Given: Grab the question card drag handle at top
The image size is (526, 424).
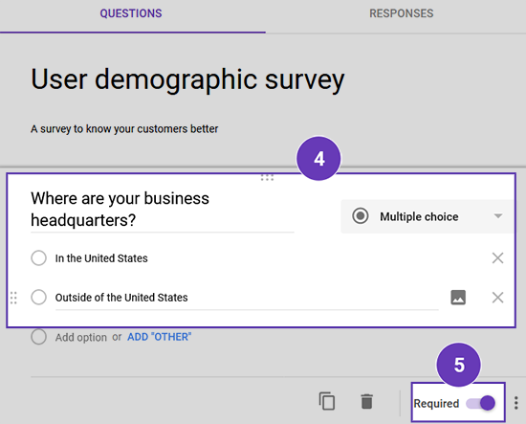Looking at the screenshot, I should coord(267,177).
